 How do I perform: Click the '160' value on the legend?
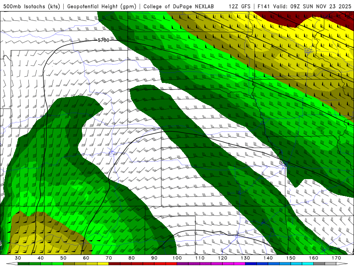coord(314,258)
